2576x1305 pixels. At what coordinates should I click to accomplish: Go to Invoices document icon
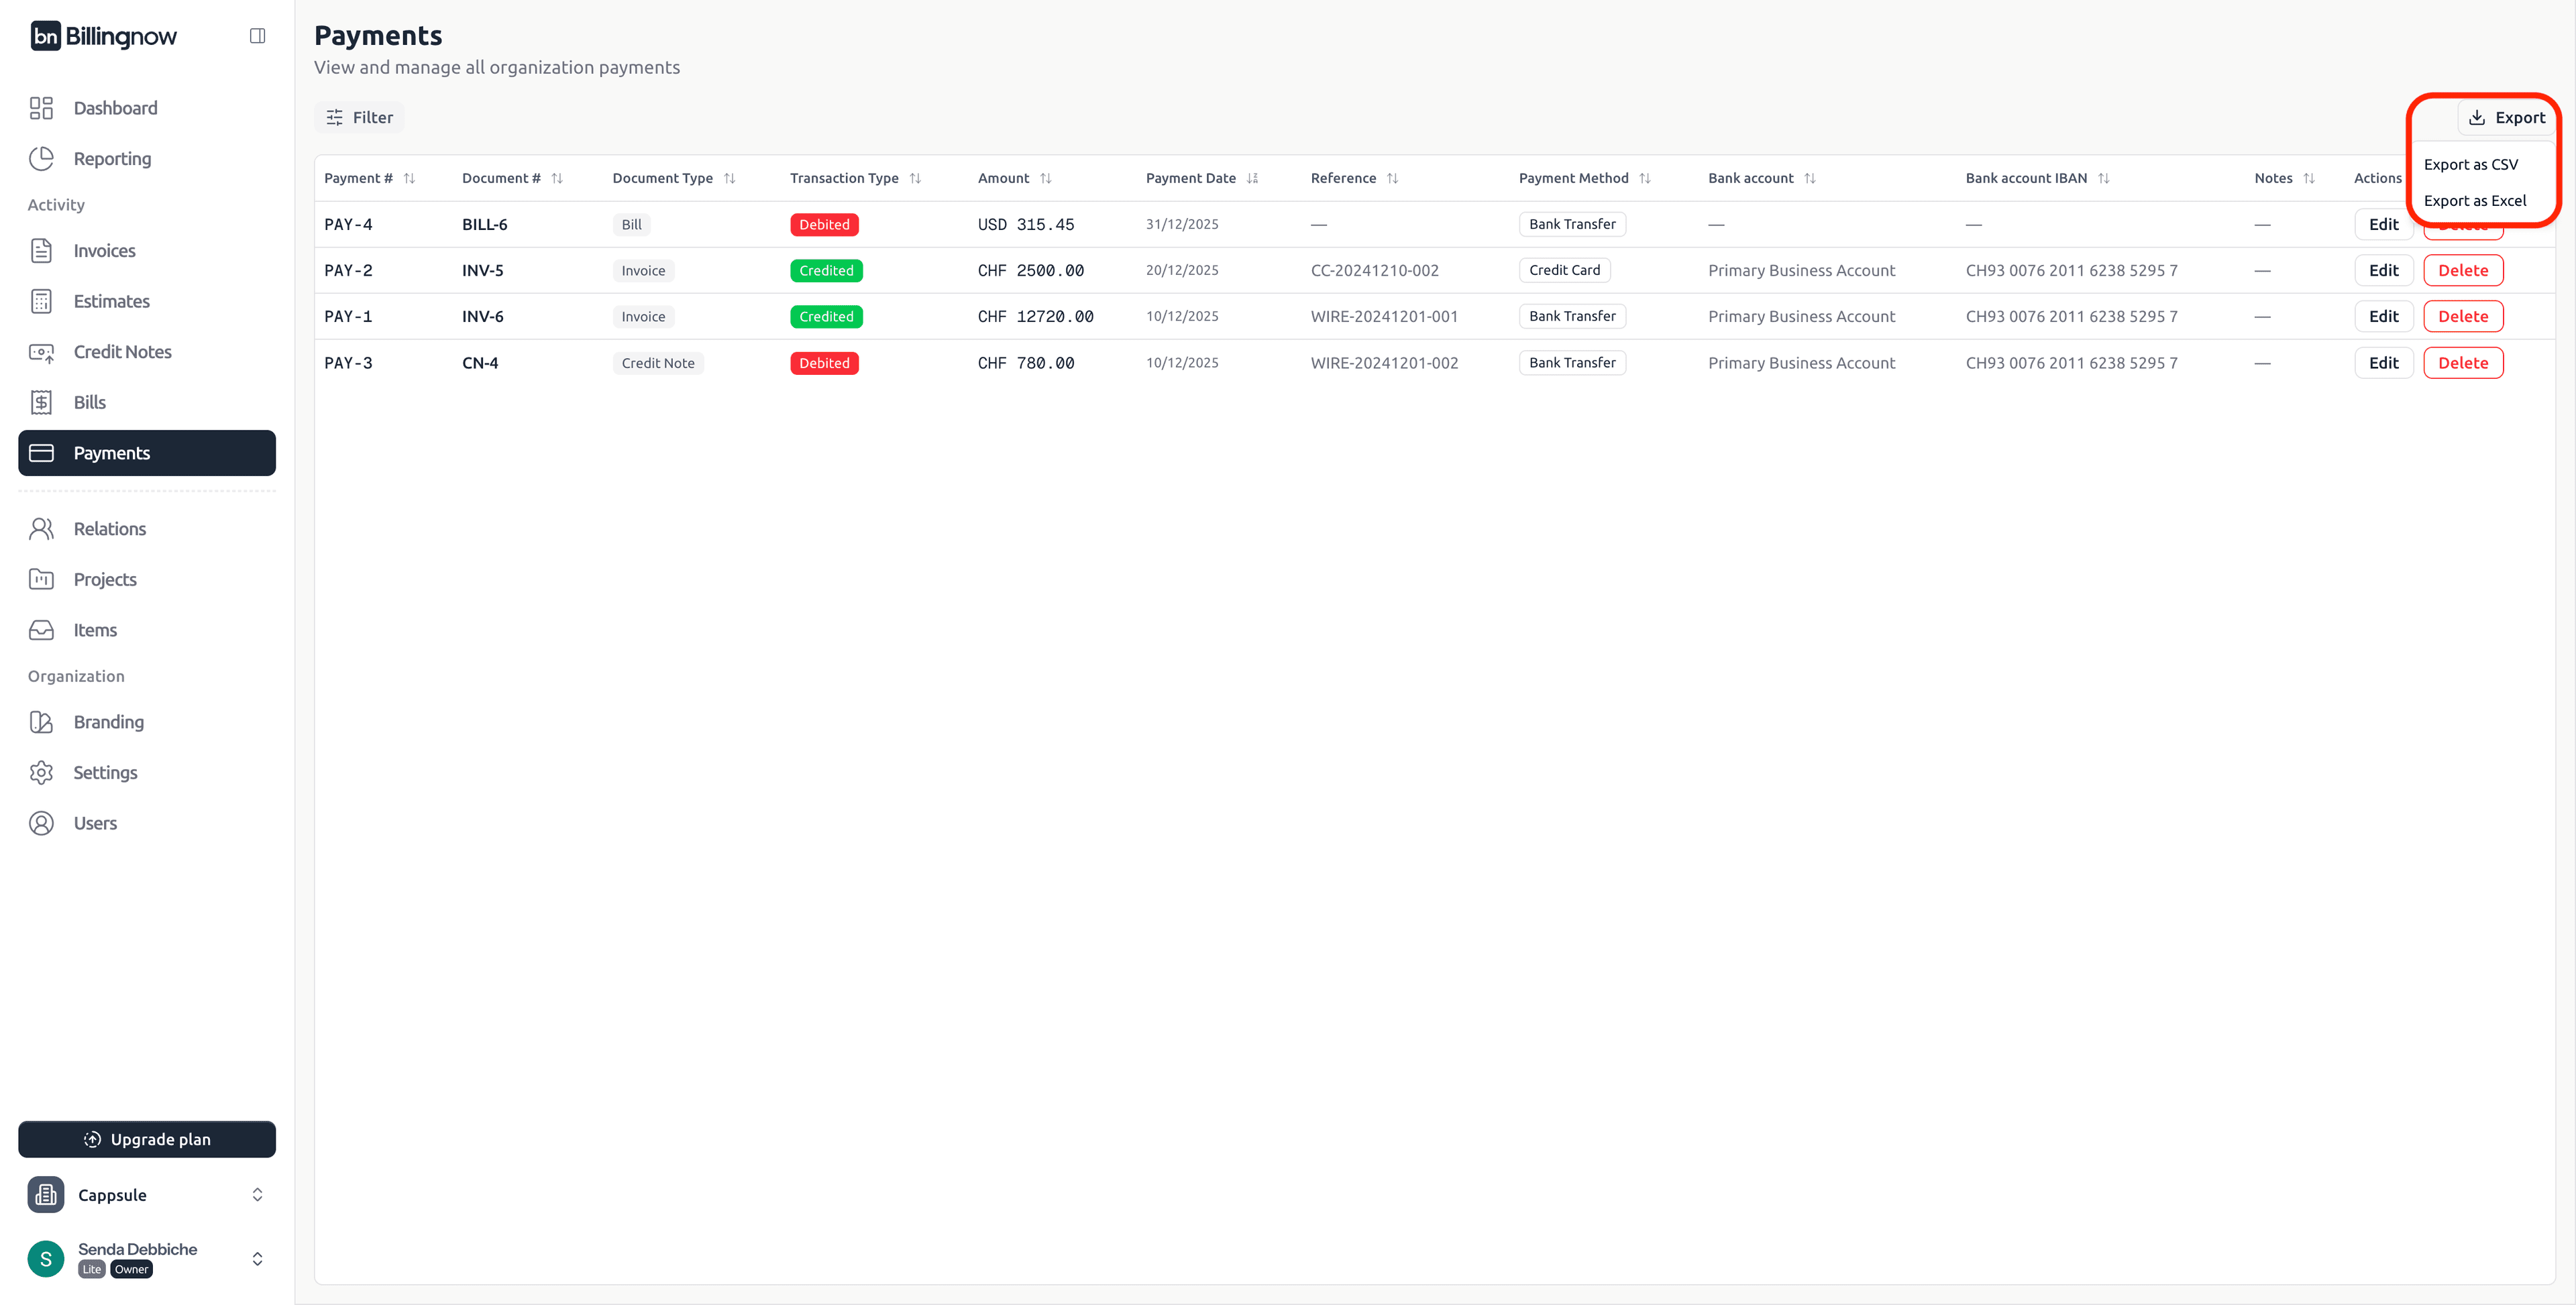pos(41,251)
